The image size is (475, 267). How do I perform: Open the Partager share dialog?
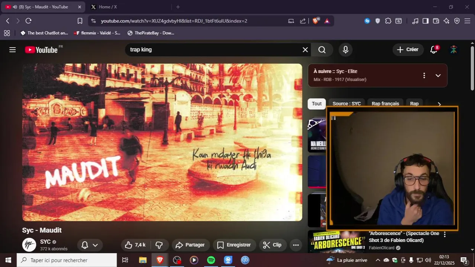(x=190, y=245)
